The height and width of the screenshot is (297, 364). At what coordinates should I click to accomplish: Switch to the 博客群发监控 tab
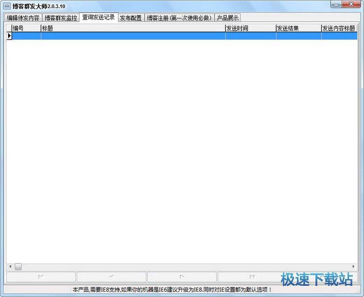pyautogui.click(x=61, y=18)
